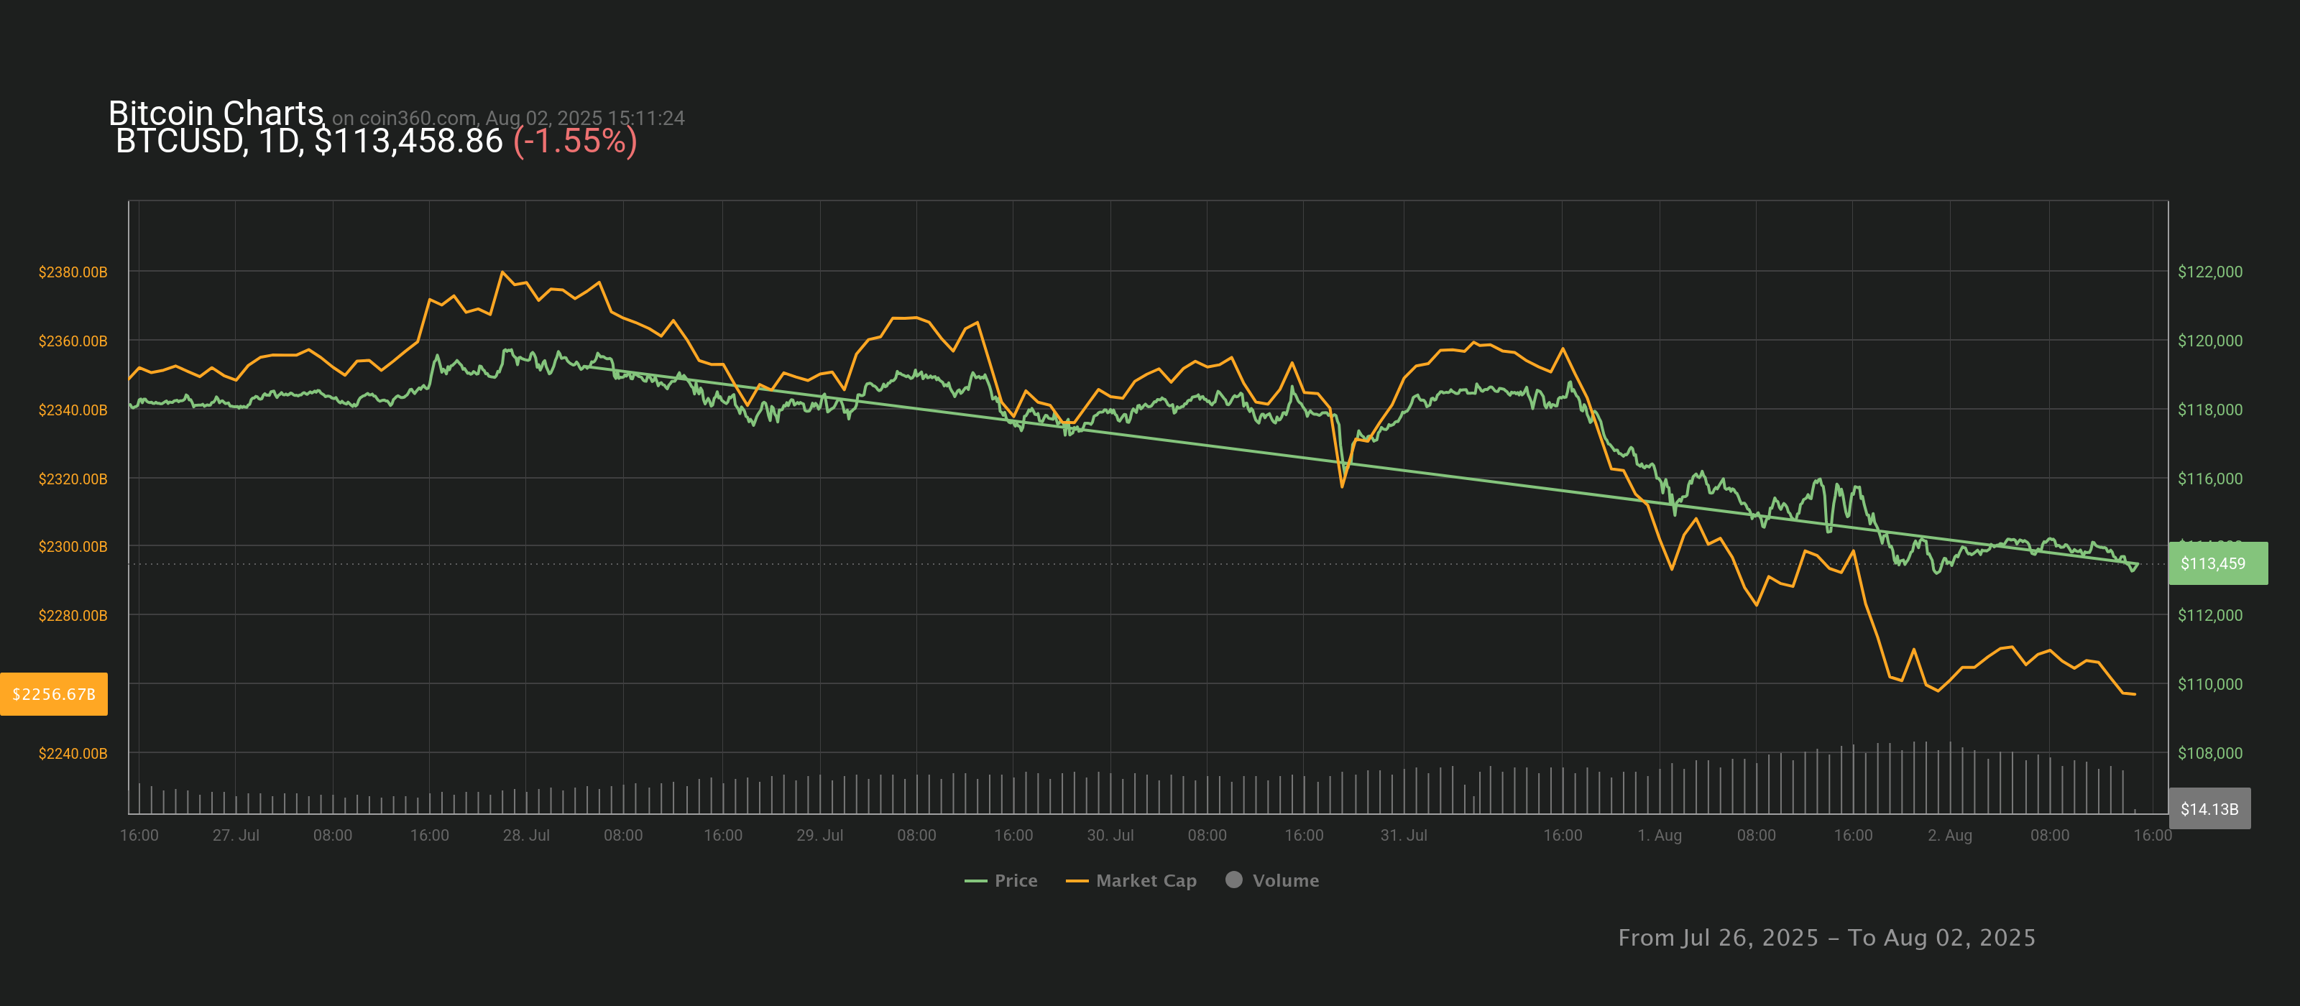The width and height of the screenshot is (2300, 1006).
Task: Click the $110,000 right axis label
Action: pyautogui.click(x=2210, y=684)
